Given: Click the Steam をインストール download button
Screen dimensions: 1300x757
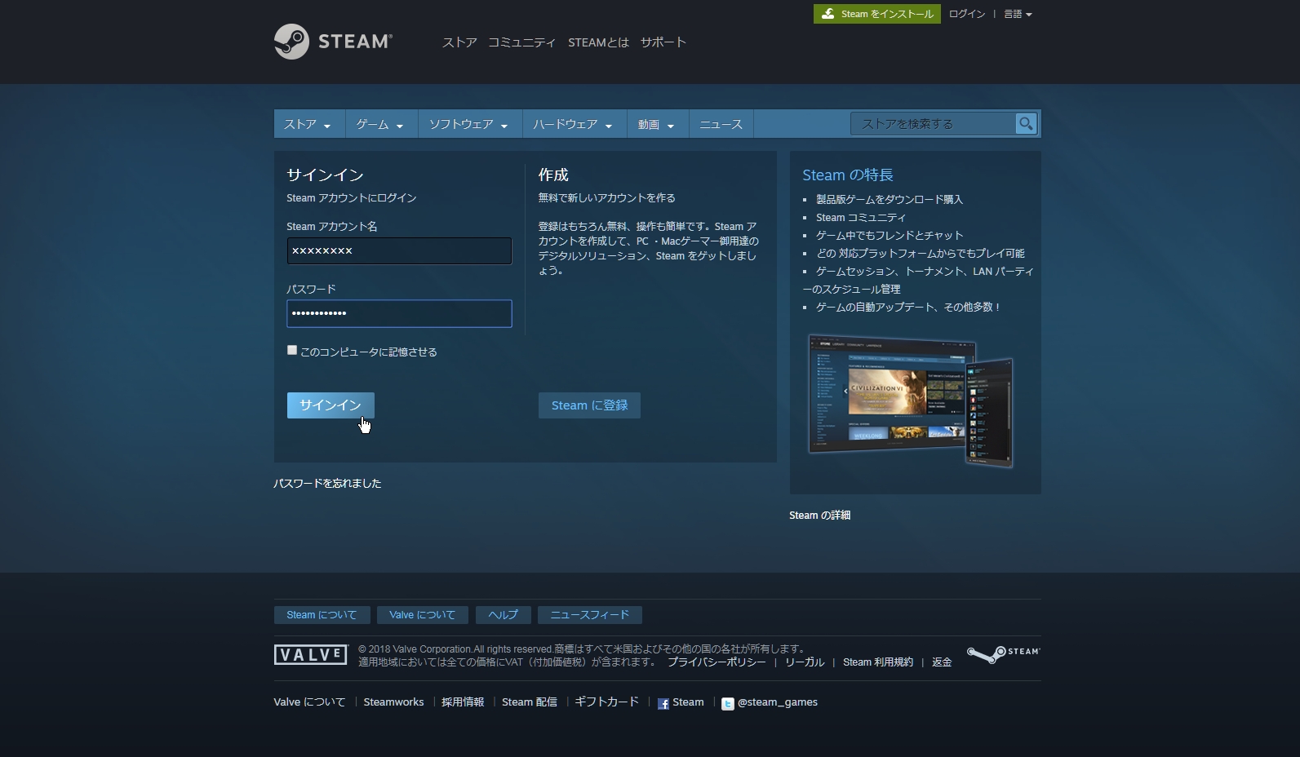Looking at the screenshot, I should click(x=877, y=14).
